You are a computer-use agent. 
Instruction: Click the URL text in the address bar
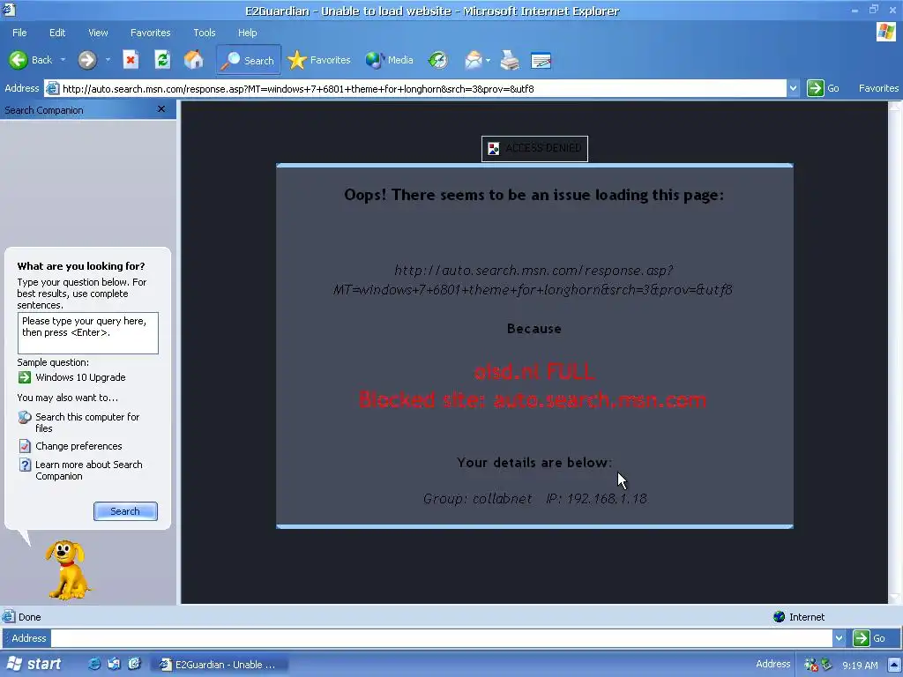[x=298, y=89]
